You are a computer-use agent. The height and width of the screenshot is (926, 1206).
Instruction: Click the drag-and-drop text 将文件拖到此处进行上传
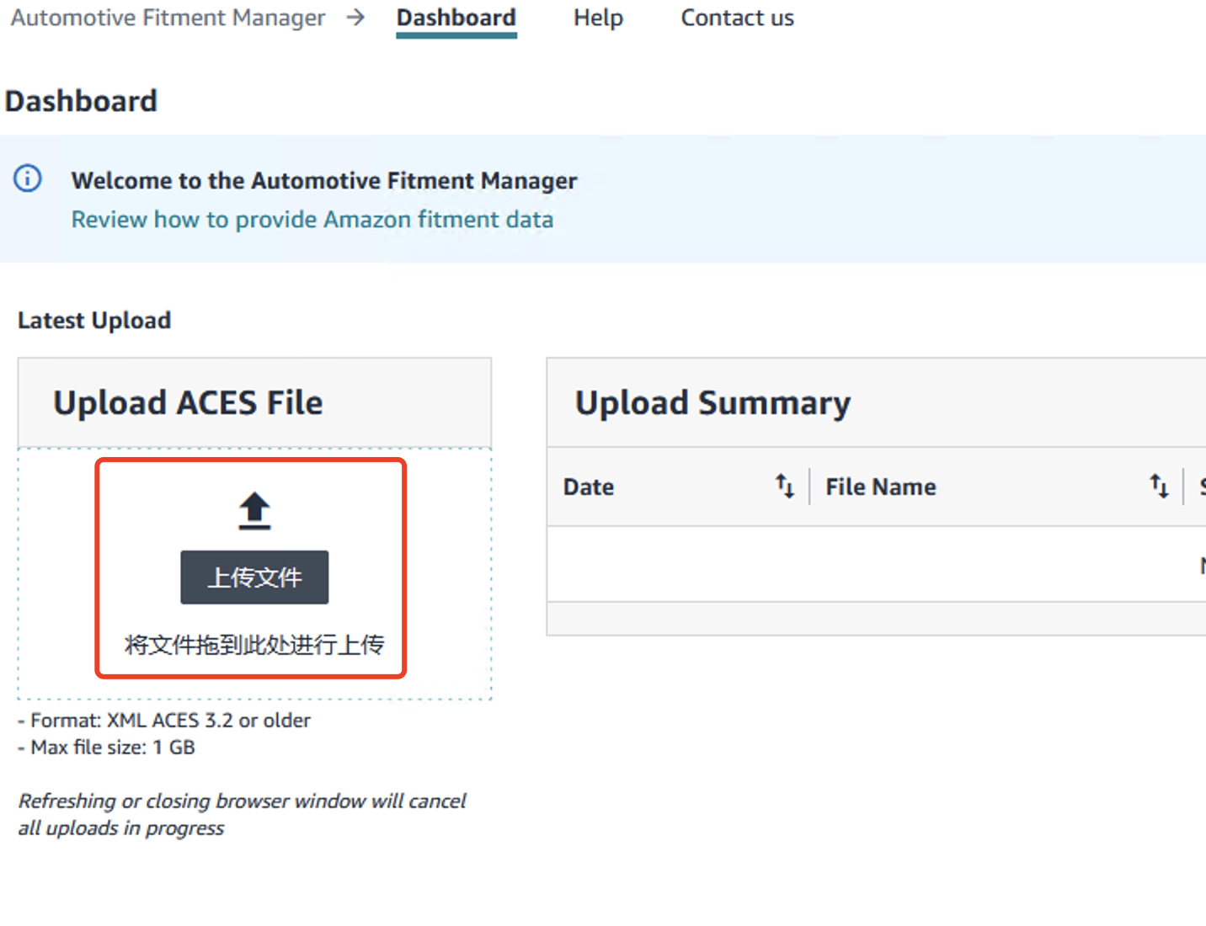254,645
